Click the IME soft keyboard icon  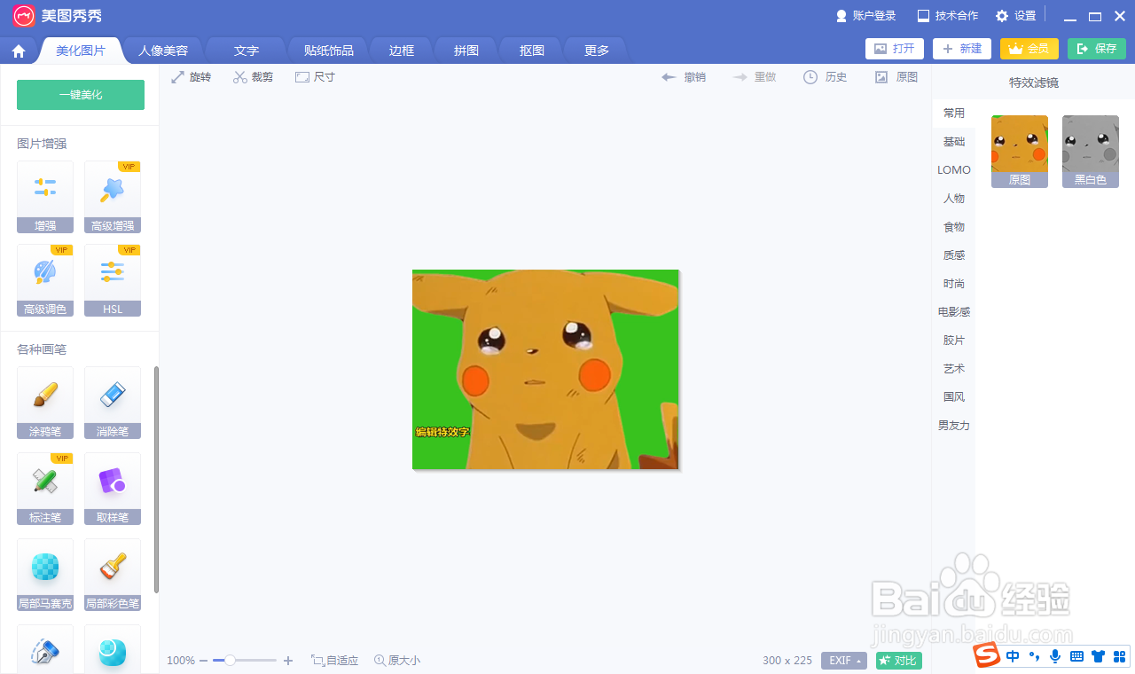click(x=1076, y=656)
